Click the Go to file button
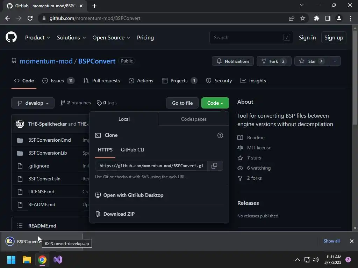358x268 pixels. [182, 103]
